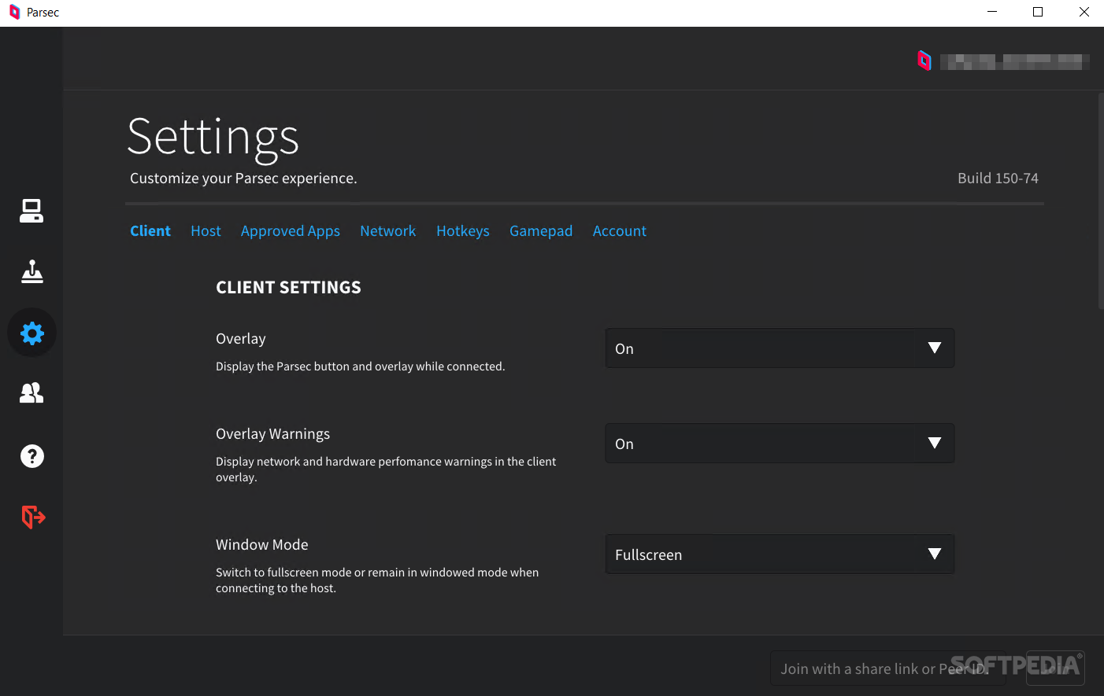Click 'Switch to fullscreen mode' description text
Viewport: 1104px width, 696px height.
tap(377, 580)
